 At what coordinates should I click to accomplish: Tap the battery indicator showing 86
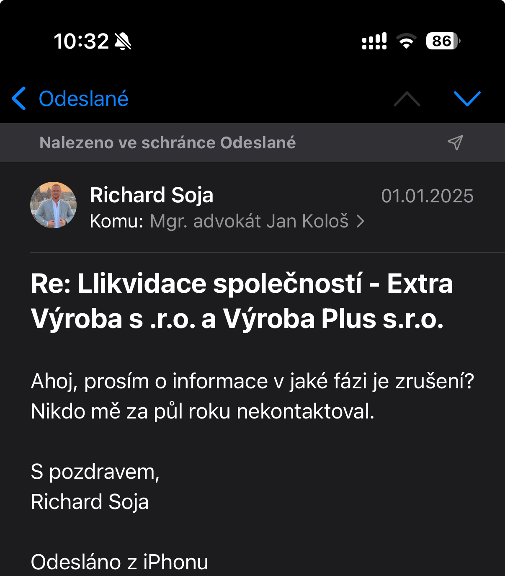click(x=442, y=41)
